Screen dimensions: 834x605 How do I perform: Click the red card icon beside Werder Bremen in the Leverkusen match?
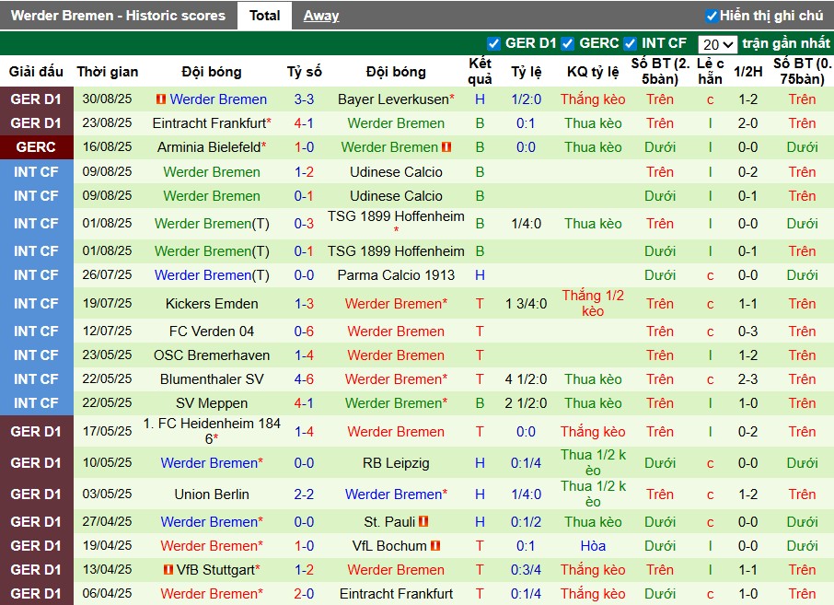160,99
